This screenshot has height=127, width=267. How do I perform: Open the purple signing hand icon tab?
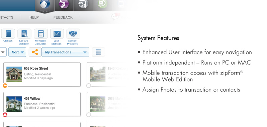click(64, 5)
